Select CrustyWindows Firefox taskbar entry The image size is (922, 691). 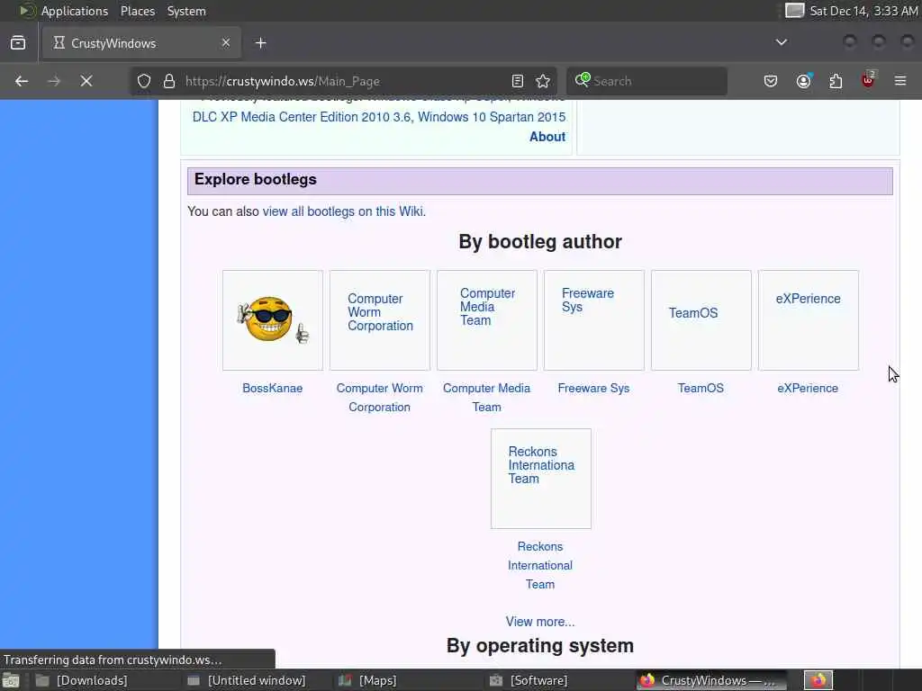(x=711, y=680)
